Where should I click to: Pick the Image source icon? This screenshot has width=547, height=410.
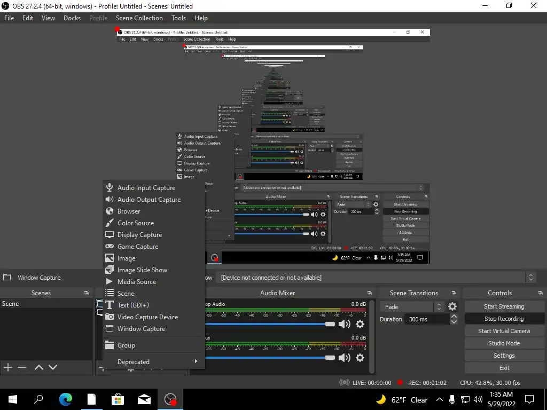point(110,258)
